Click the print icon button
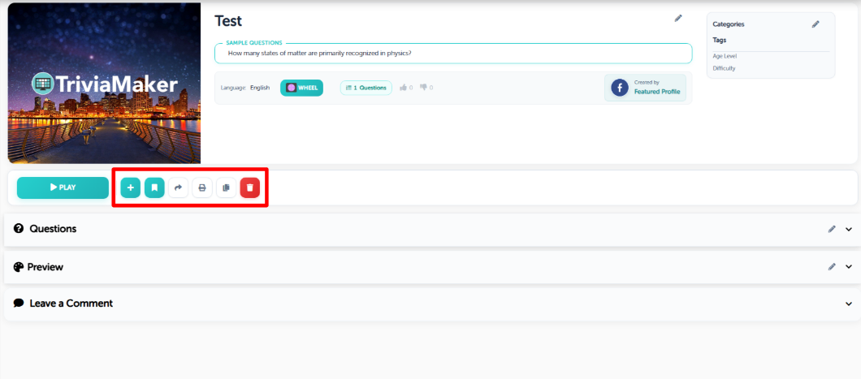 pos(202,187)
